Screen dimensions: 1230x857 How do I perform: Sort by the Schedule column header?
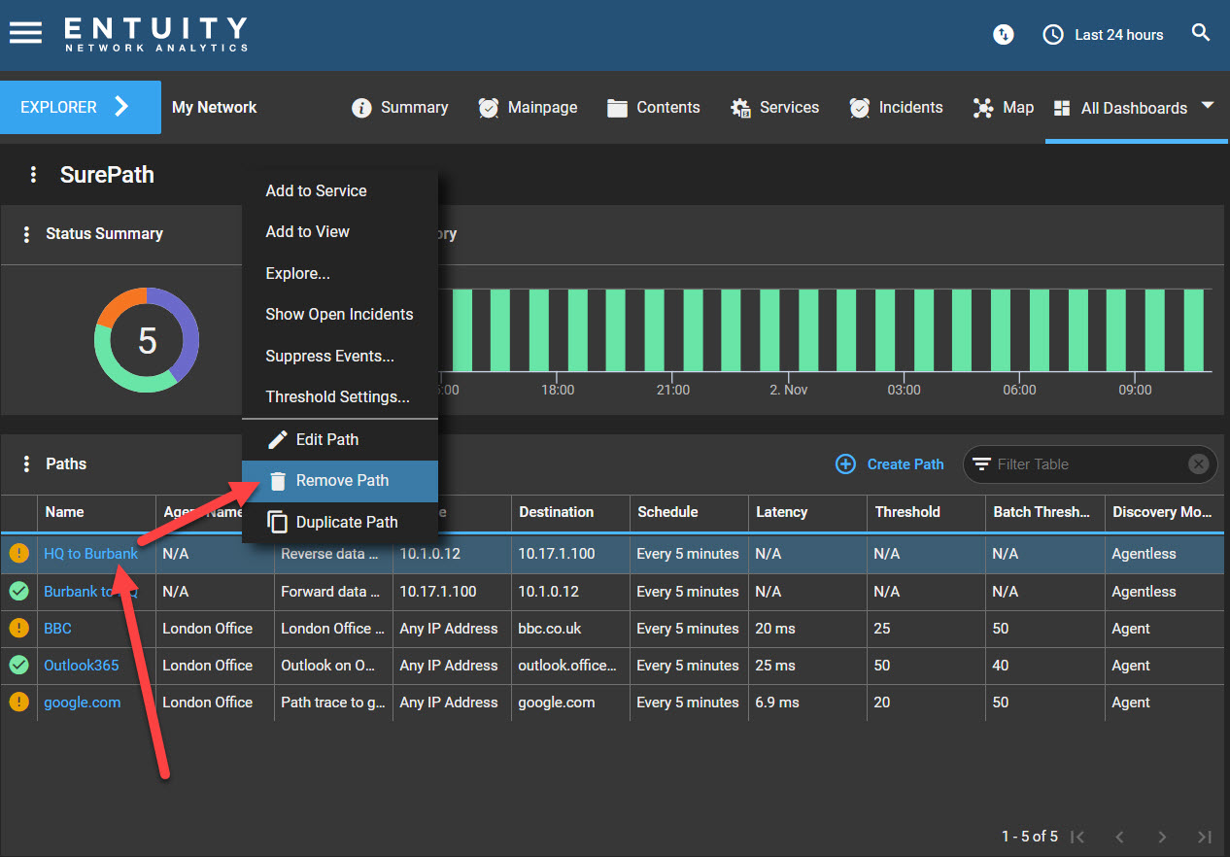click(689, 512)
